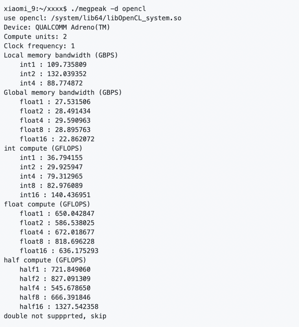Image resolution: width=299 pixels, height=327 pixels.
Task: Click the int1 compute value 36.794155
Action: pos(65,158)
